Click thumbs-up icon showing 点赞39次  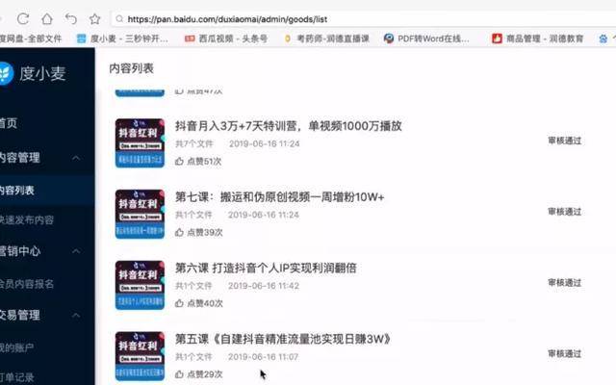point(179,232)
